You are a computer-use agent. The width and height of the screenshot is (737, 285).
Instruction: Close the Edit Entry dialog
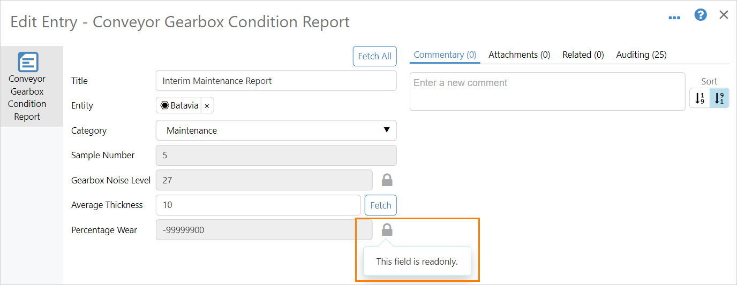point(724,15)
